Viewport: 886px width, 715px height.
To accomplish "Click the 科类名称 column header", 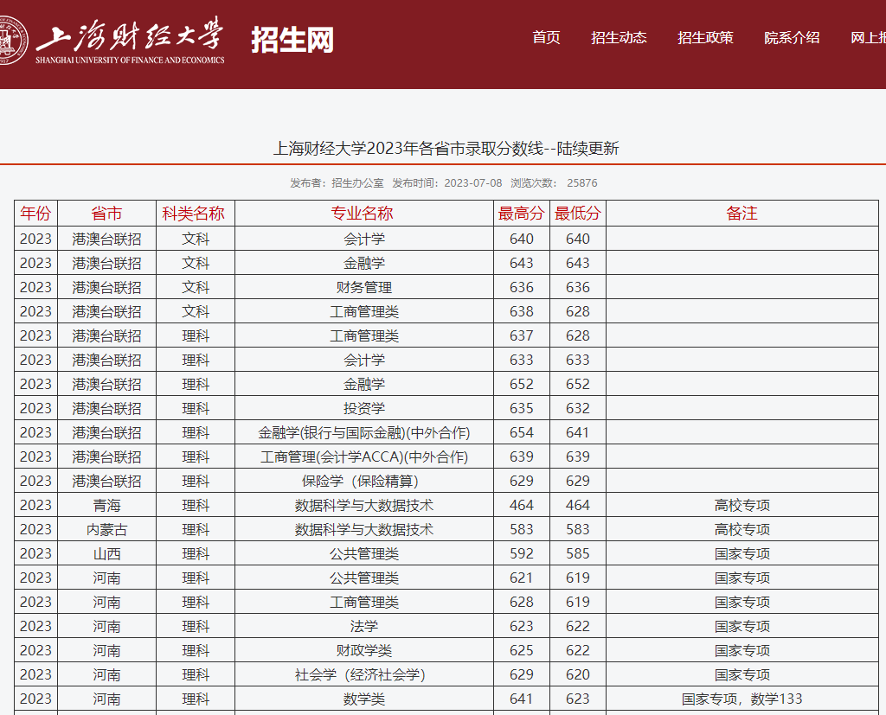I will click(195, 214).
